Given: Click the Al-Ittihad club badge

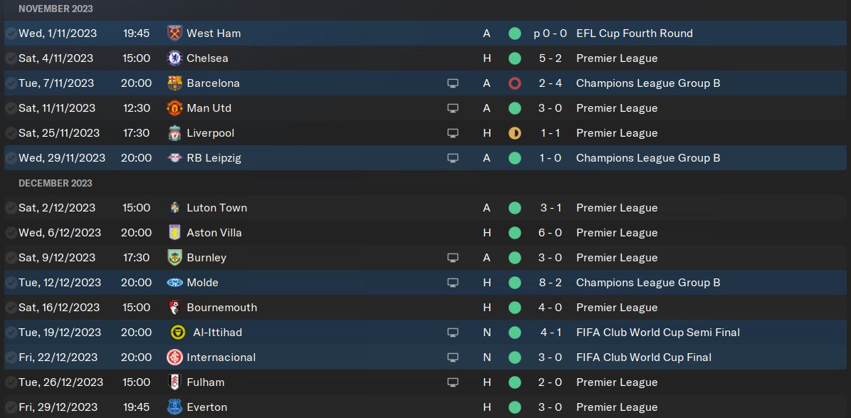Looking at the screenshot, I should [x=178, y=333].
